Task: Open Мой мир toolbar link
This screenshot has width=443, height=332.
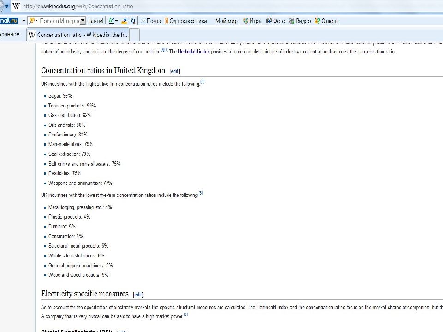Action: click(x=226, y=21)
